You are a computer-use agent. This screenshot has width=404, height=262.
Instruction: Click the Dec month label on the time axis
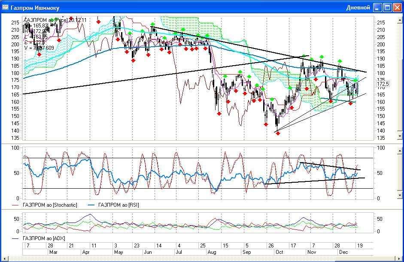tap(343, 252)
